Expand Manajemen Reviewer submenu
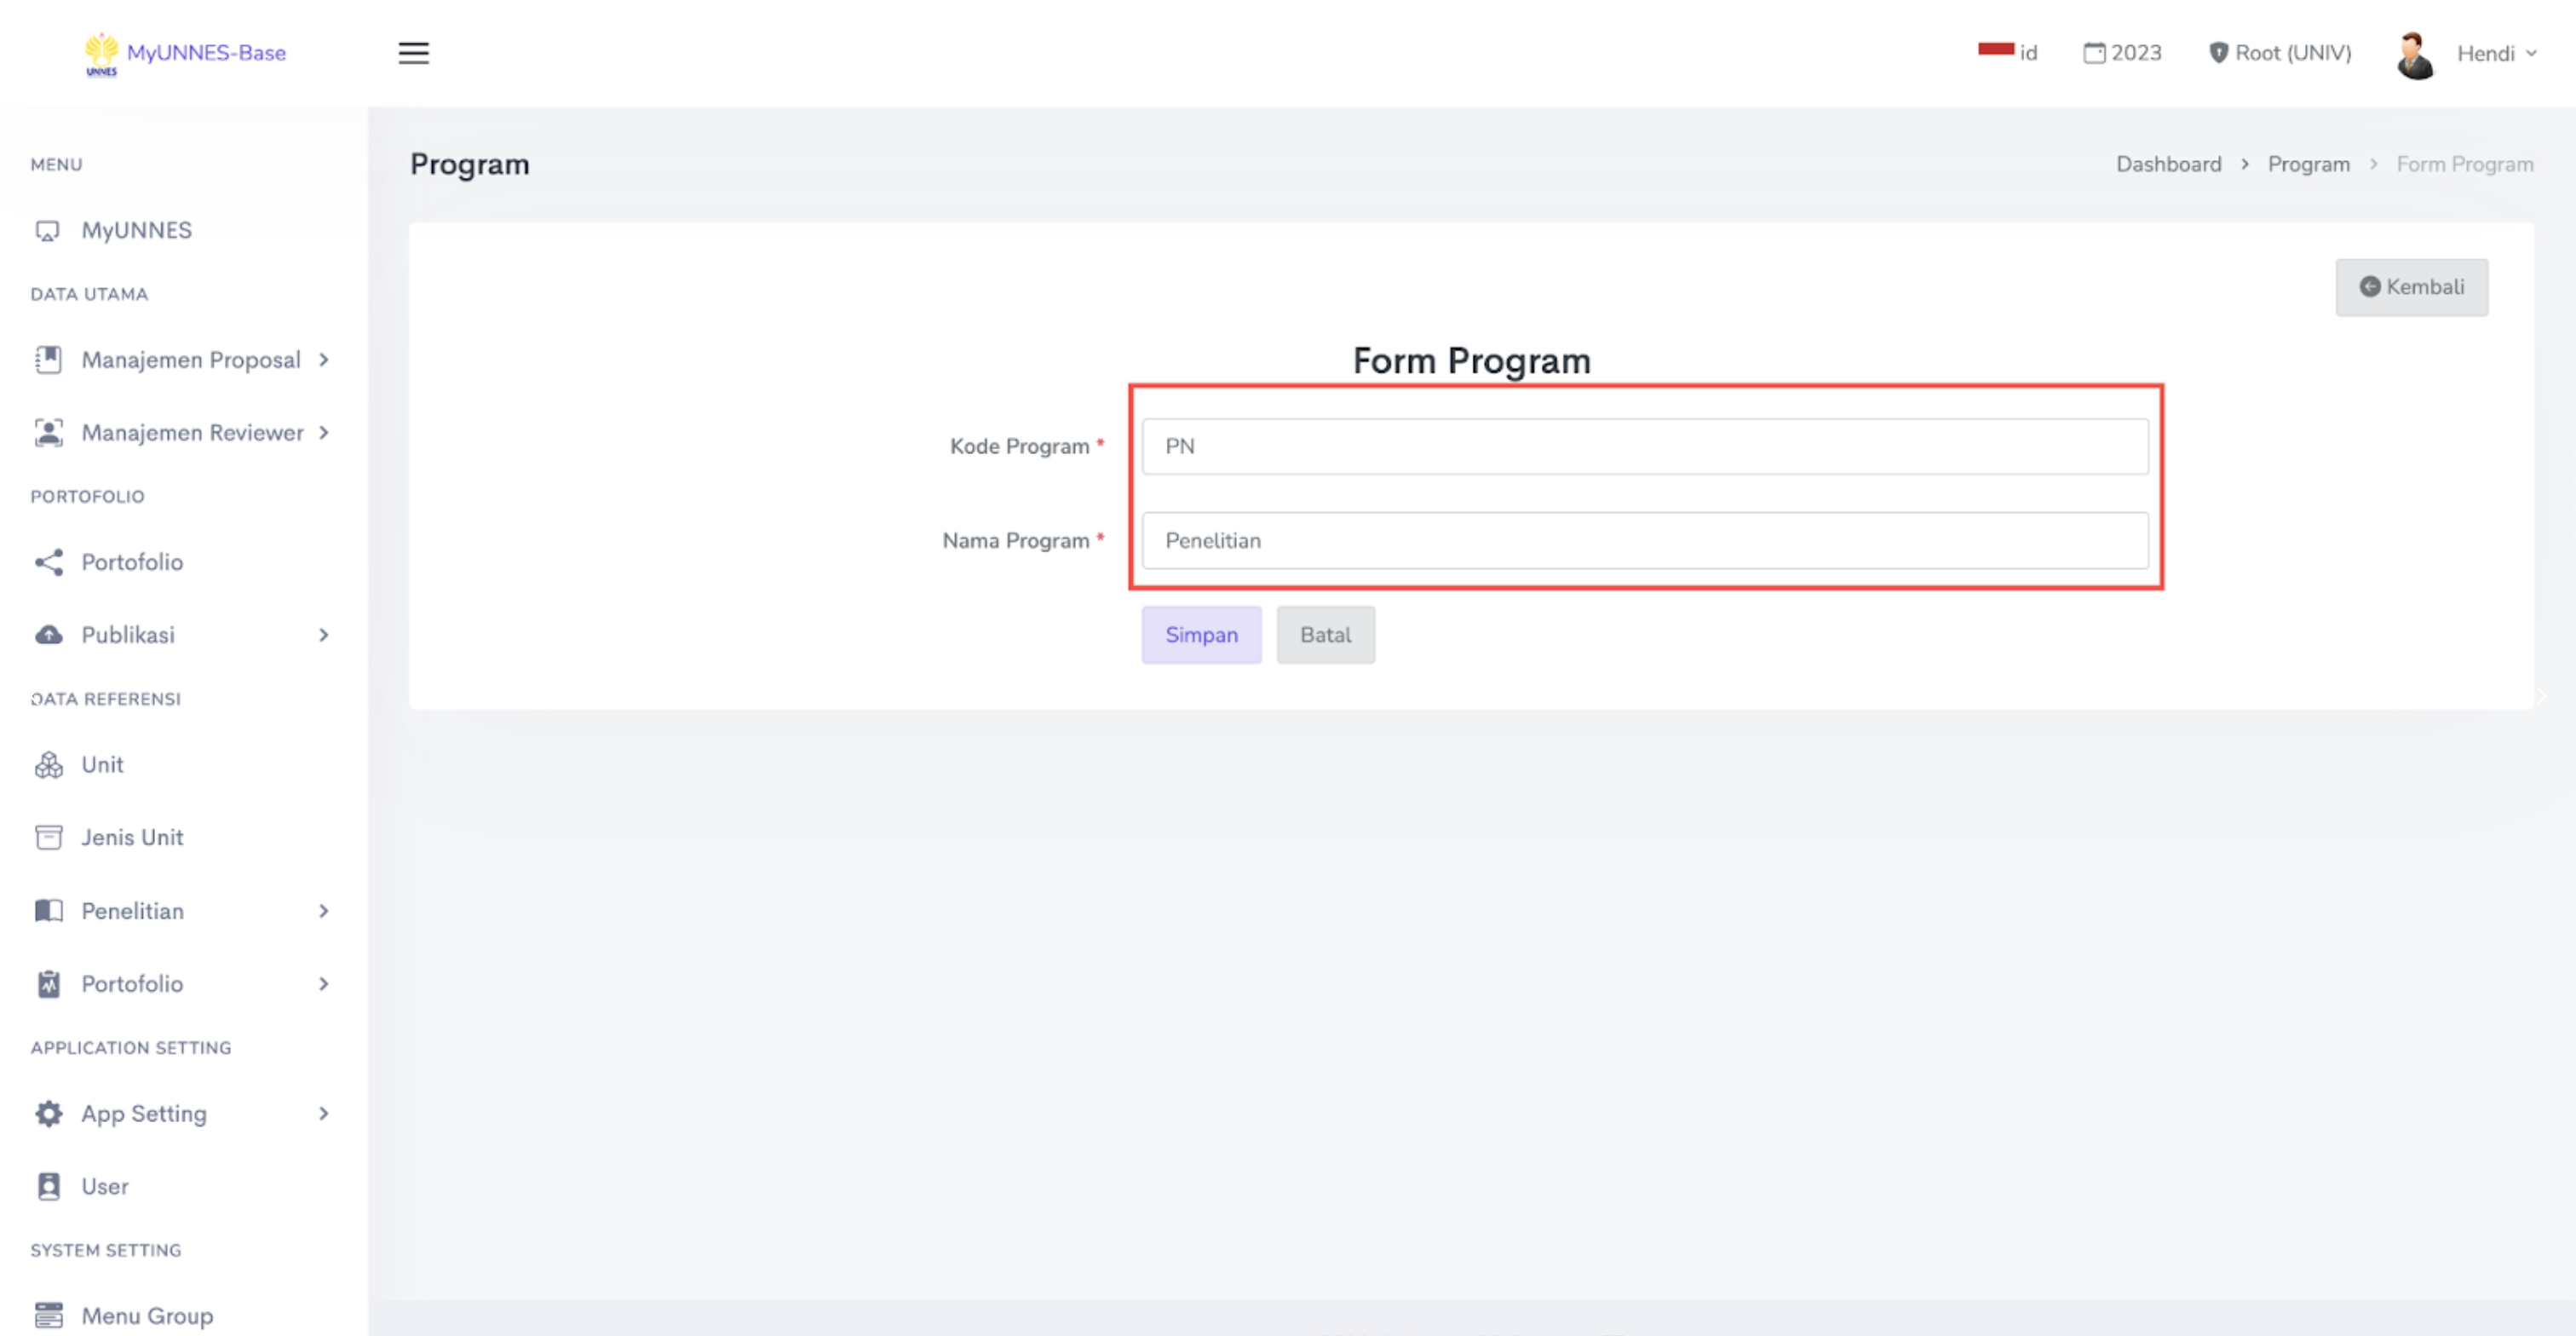This screenshot has height=1336, width=2576. [192, 433]
